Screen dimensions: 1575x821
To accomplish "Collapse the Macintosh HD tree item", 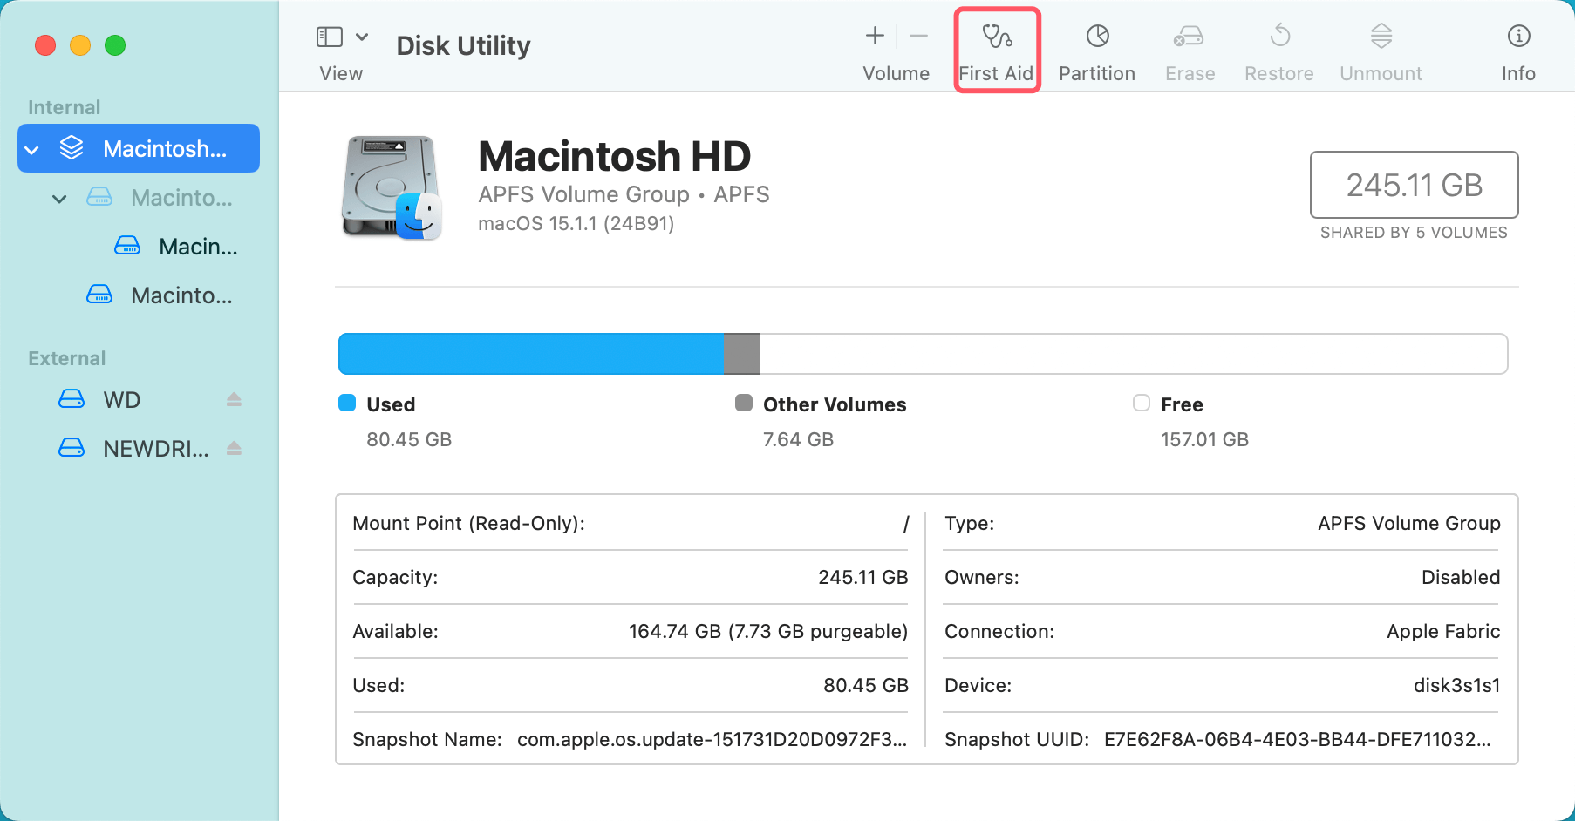I will pos(32,148).
